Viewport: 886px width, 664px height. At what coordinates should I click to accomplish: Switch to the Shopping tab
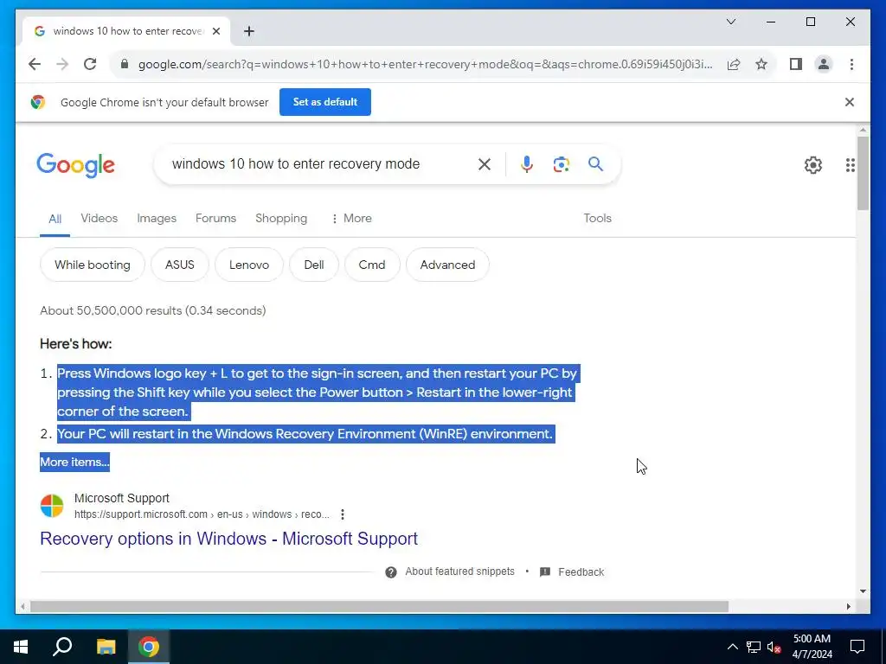tap(281, 219)
